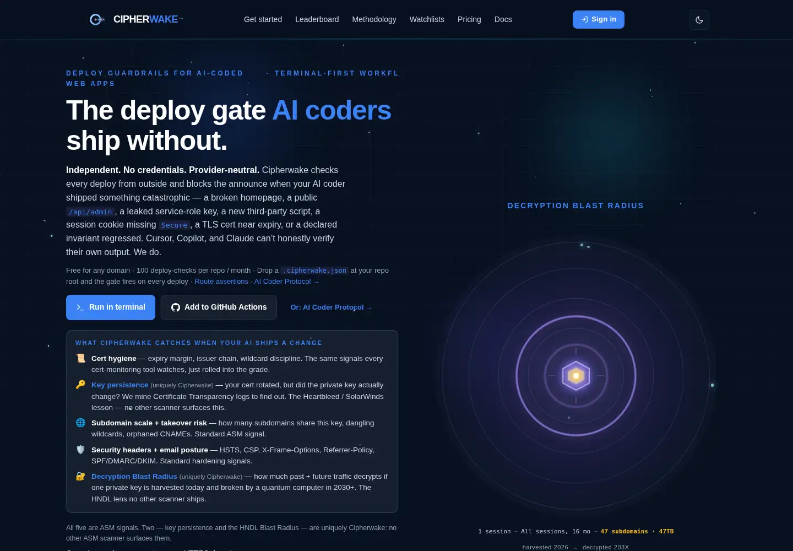Click Add to GitHub Actions button
793x551 pixels.
(x=219, y=307)
